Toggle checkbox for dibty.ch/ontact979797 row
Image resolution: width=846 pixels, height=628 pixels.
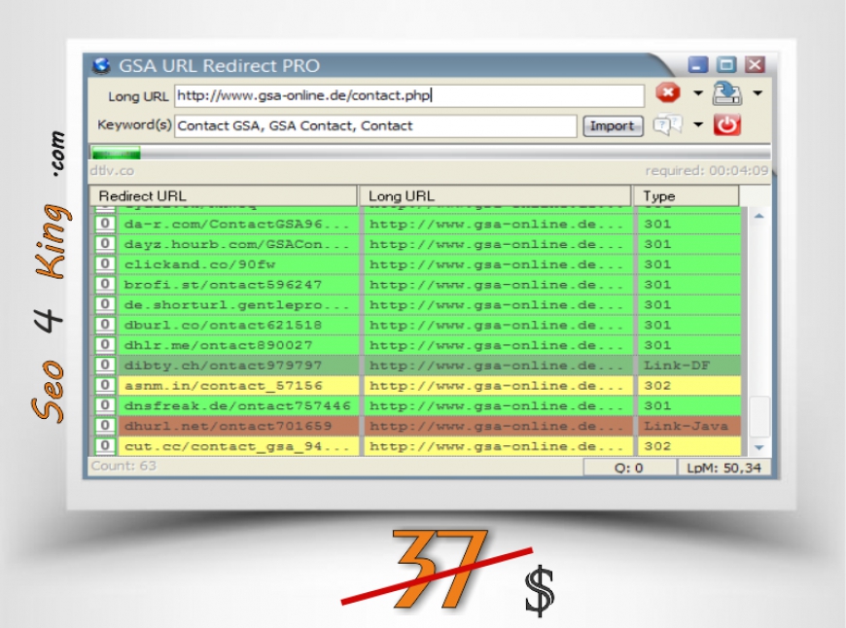(105, 366)
